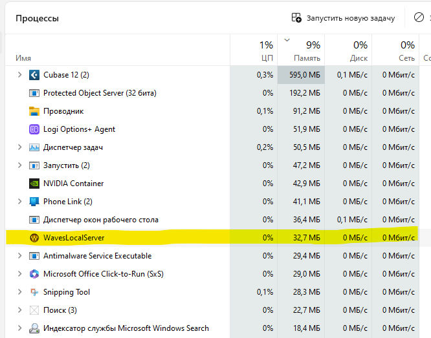The width and height of the screenshot is (431, 338).
Task: Click the 32,7 МБ memory value
Action: click(x=307, y=238)
